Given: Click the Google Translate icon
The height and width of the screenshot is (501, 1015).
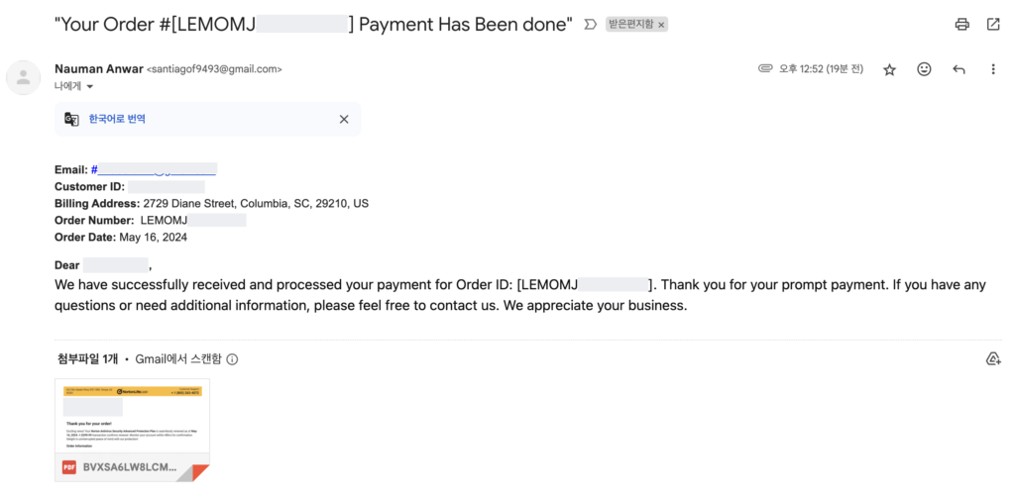Looking at the screenshot, I should click(71, 119).
